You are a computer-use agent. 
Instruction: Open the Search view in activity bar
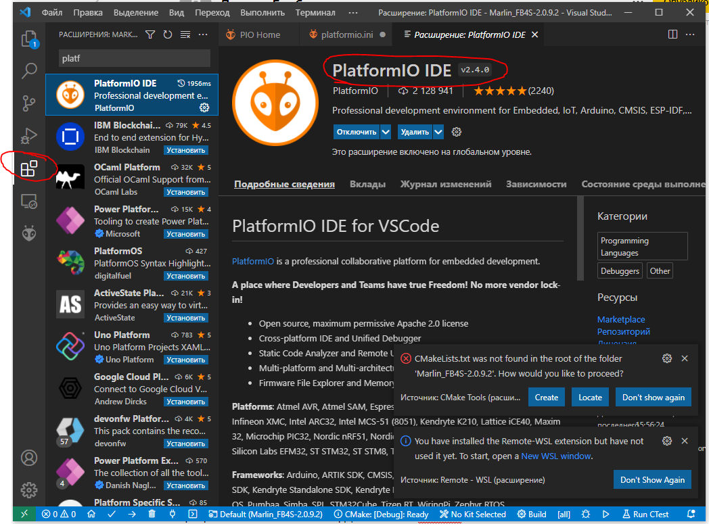point(29,70)
